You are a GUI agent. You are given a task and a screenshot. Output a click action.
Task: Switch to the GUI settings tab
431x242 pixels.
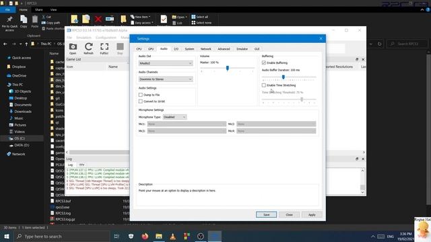[257, 49]
